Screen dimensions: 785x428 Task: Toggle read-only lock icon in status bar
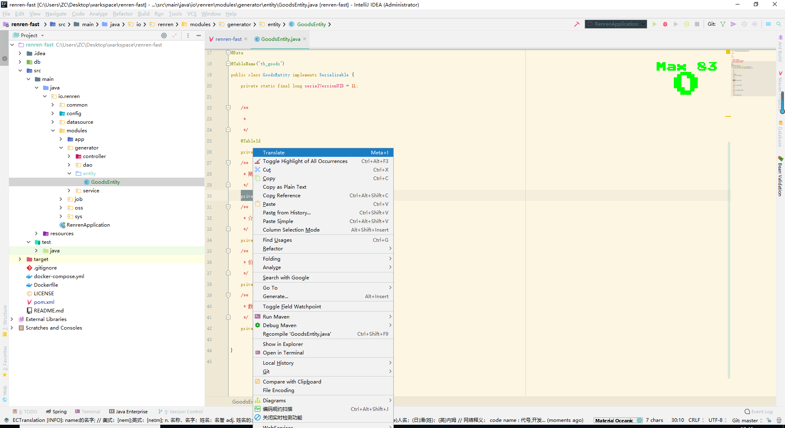coord(769,420)
